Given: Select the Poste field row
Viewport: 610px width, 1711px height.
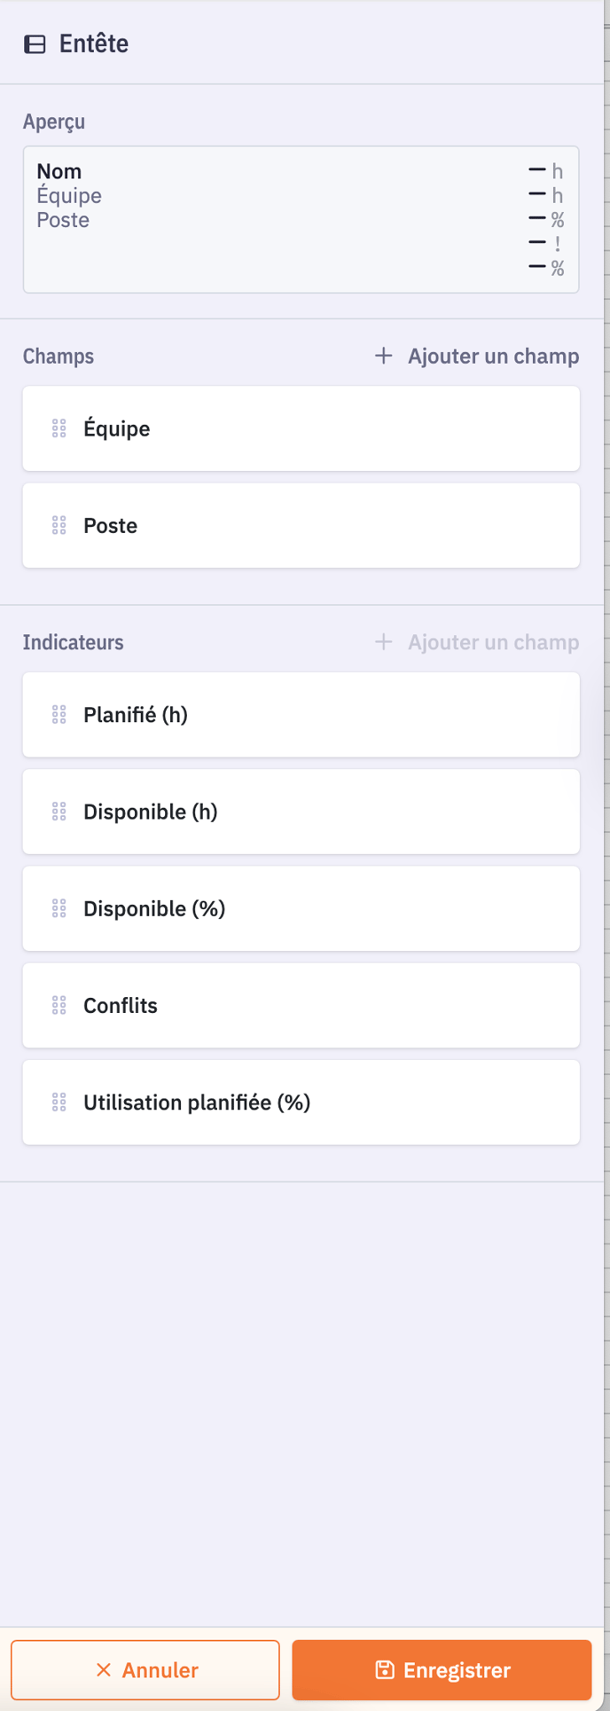Looking at the screenshot, I should click(301, 525).
